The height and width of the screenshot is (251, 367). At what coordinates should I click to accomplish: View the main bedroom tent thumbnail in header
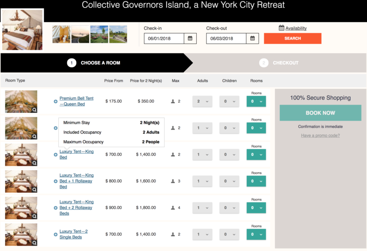23,30
